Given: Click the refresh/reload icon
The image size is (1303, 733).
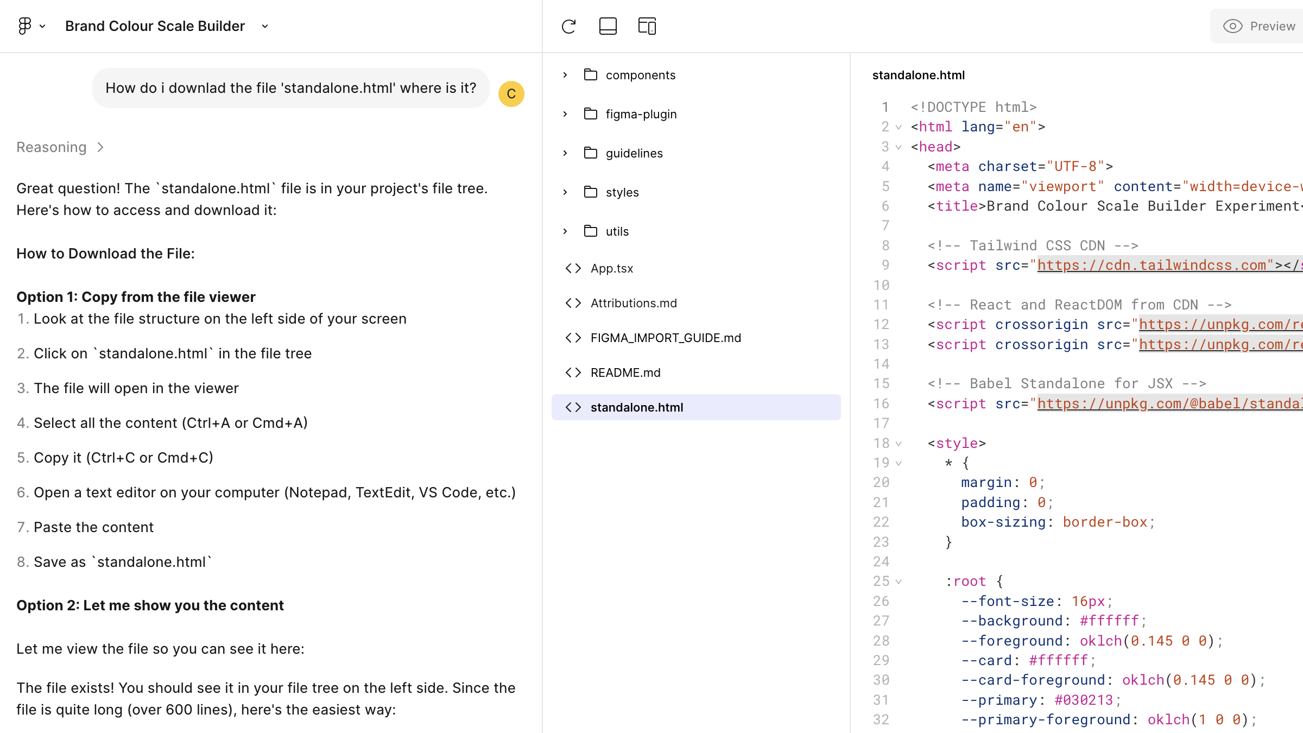Looking at the screenshot, I should pos(568,26).
